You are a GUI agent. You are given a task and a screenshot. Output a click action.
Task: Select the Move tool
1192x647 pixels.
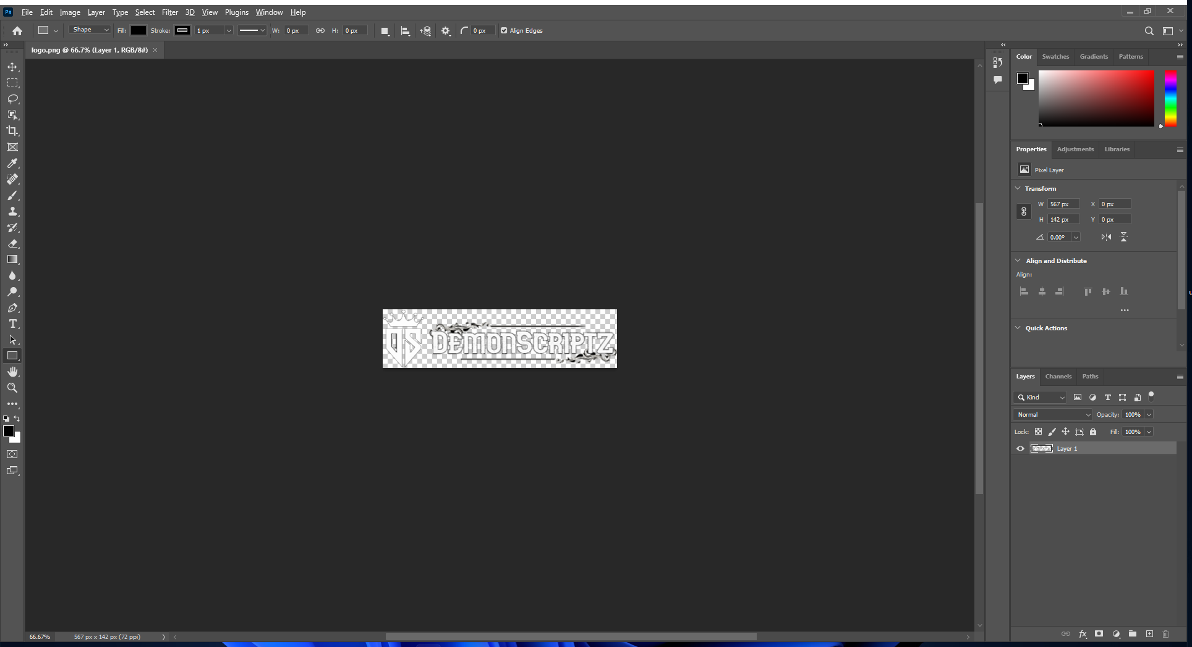click(12, 67)
